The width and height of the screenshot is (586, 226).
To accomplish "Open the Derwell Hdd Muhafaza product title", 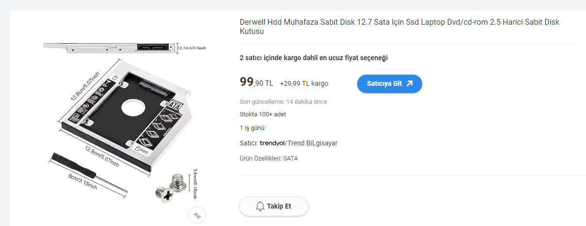I will (x=399, y=27).
